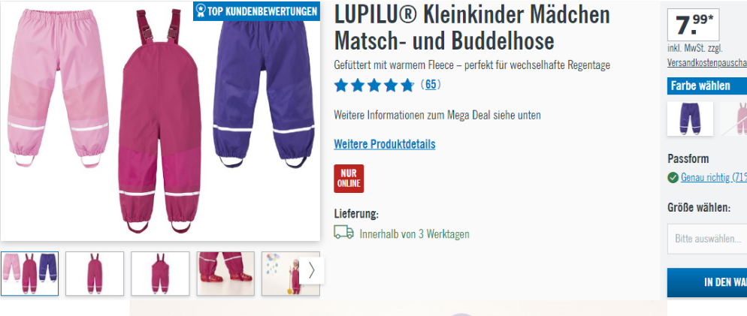Click the main product image of trousers
This screenshot has width=747, height=316.
(161, 122)
